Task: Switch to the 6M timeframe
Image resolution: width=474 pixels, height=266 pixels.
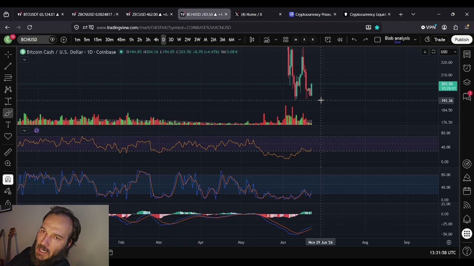Action: pos(231,40)
